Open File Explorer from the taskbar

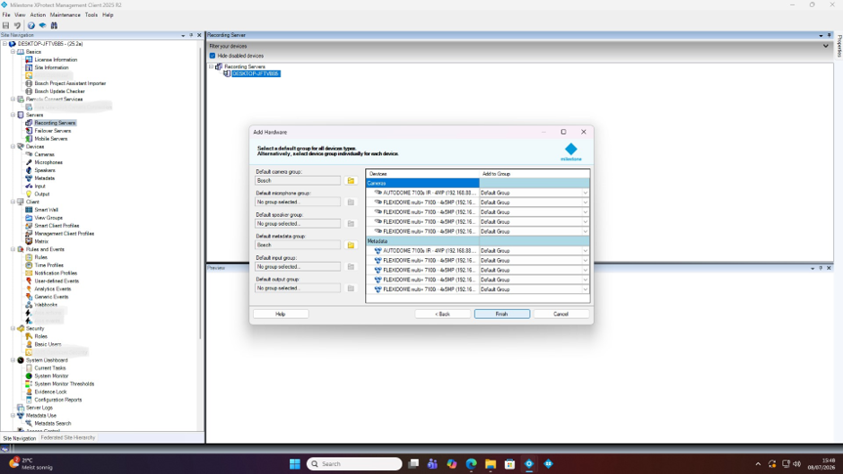[x=491, y=464]
